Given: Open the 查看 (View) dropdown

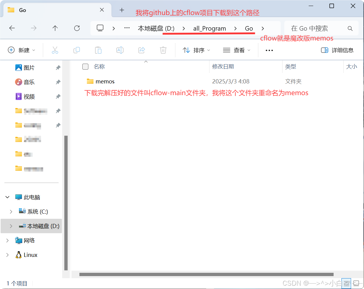Looking at the screenshot, I should click(x=237, y=50).
